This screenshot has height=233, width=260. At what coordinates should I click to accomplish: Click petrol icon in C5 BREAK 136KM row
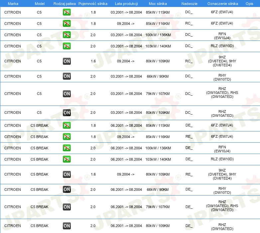(66, 148)
